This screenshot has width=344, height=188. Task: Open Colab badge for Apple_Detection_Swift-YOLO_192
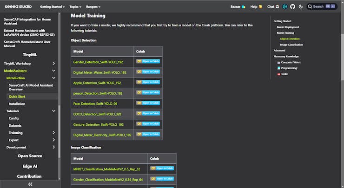[x=148, y=82]
